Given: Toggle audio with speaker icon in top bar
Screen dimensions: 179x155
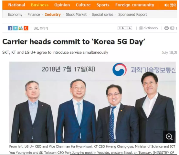Looking at the screenshot, I should coord(166,5).
